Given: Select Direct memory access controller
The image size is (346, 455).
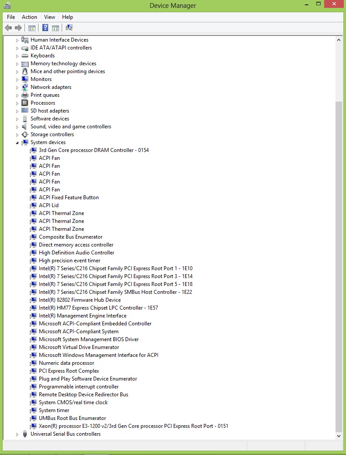Looking at the screenshot, I should click(76, 245).
